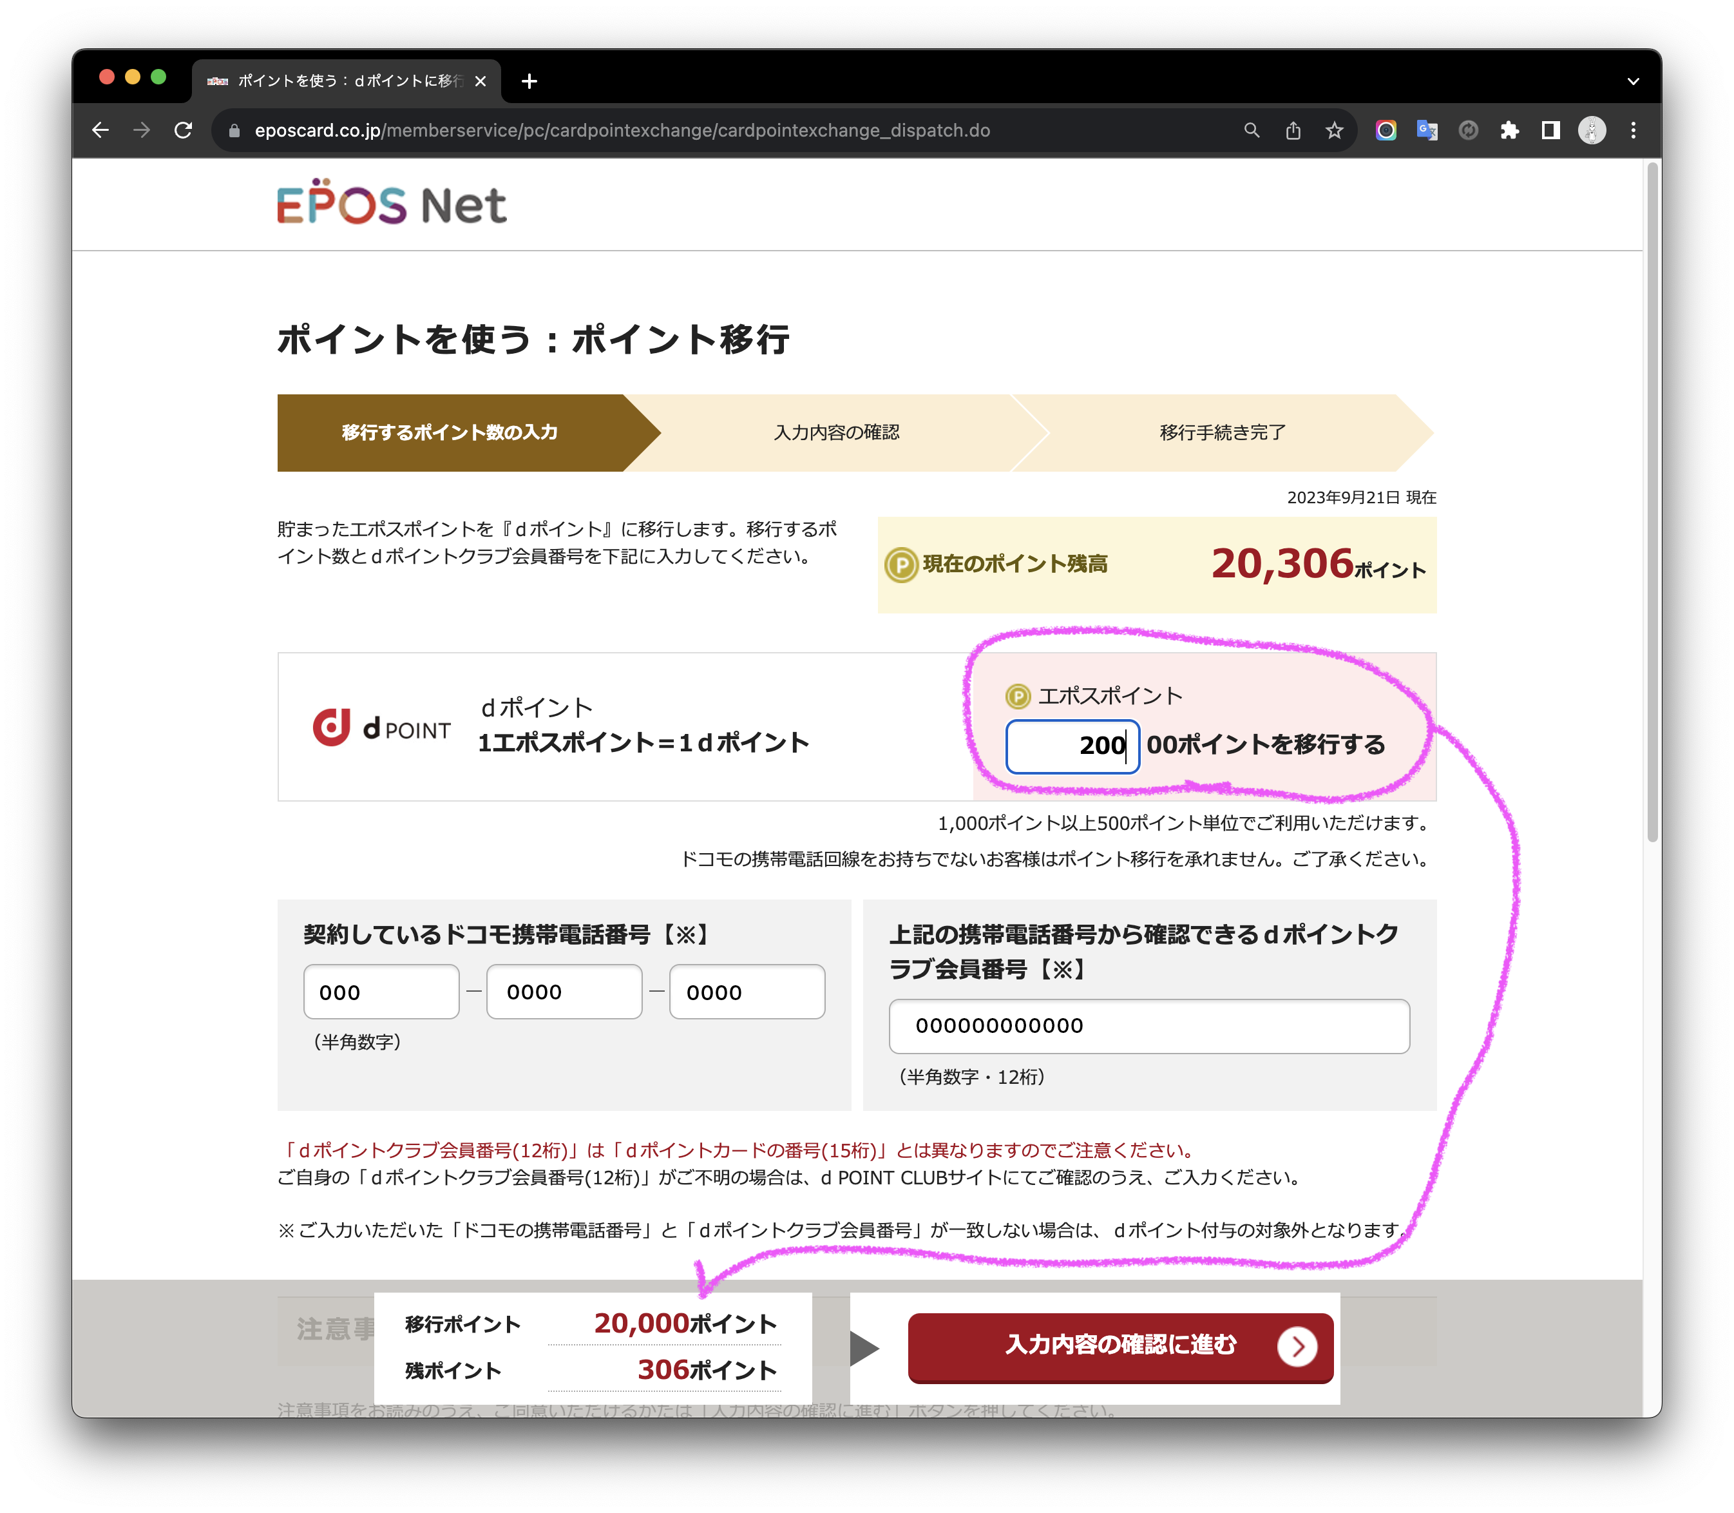Screen dimensions: 1734x1513
Task: Click the 20,000ポイント transfer amount
Action: 684,1323
